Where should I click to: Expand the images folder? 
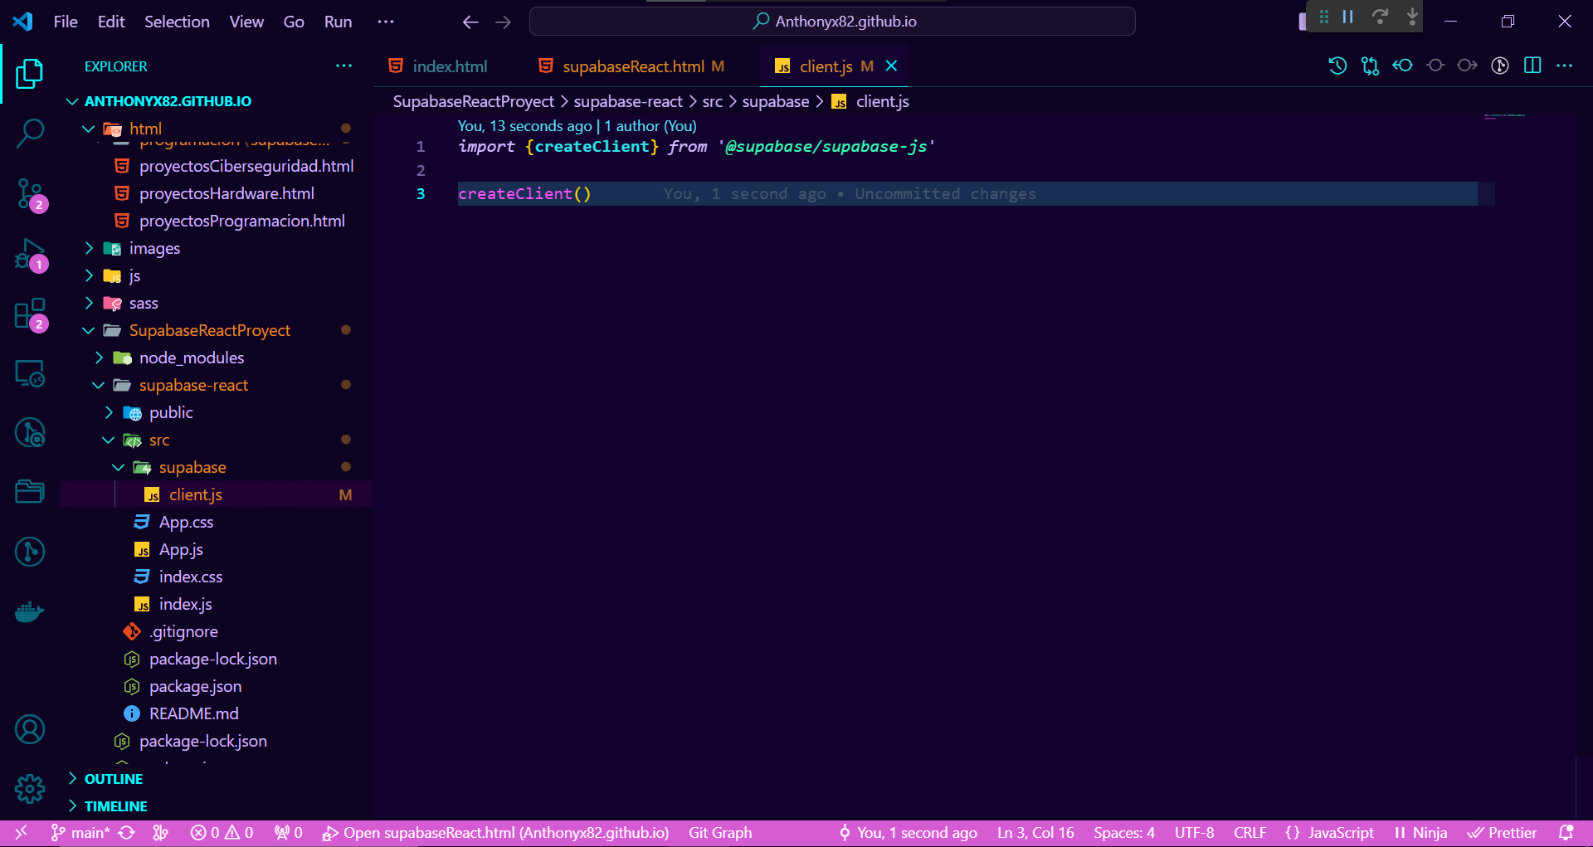154,248
